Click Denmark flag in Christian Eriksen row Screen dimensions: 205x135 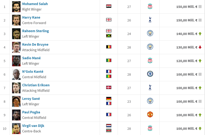pyautogui.click(x=108, y=88)
